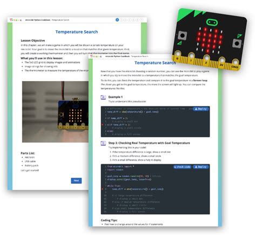Click pin 0 on the micro:bit simulator
This screenshot has width=256, height=236.
(178, 54)
